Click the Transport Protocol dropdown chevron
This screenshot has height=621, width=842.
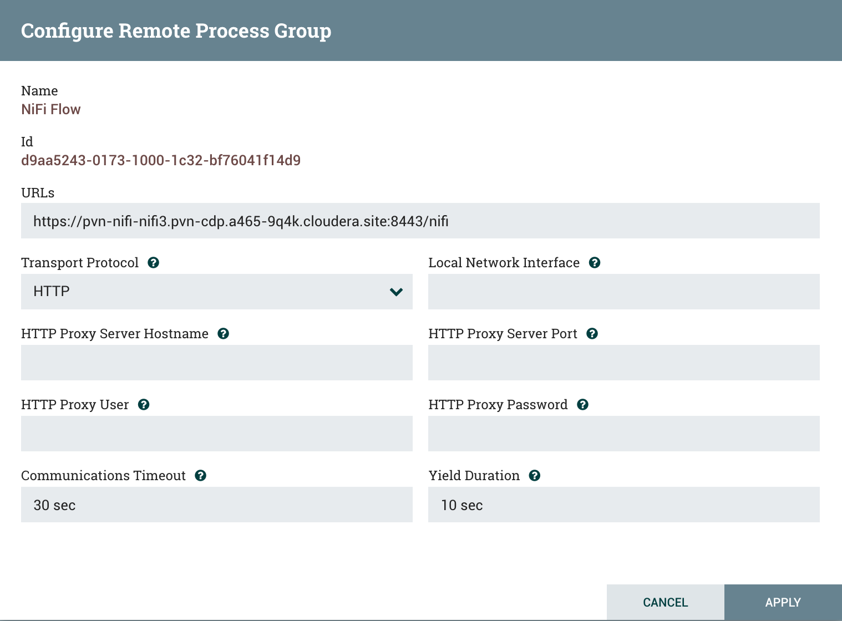[396, 291]
